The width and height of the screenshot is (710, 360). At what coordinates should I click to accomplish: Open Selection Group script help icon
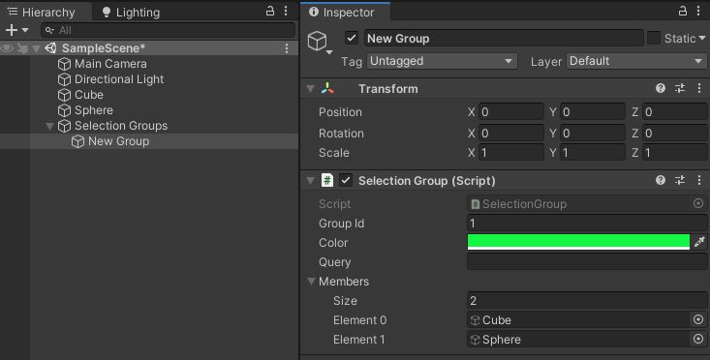pos(661,180)
